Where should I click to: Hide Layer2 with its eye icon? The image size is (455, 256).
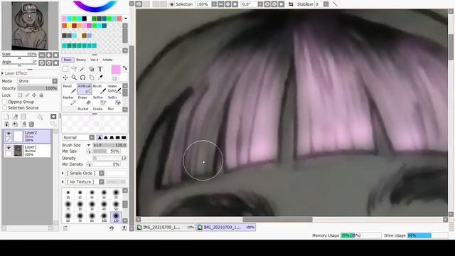coord(9,133)
